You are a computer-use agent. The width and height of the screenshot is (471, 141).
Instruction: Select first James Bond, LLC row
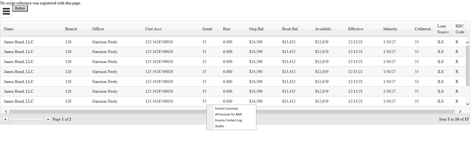click(19, 42)
